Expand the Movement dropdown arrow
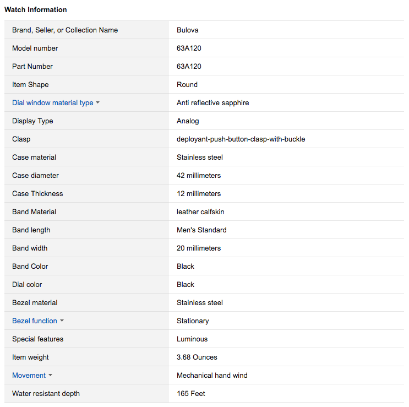Screen dimensions: 409x407 point(51,376)
